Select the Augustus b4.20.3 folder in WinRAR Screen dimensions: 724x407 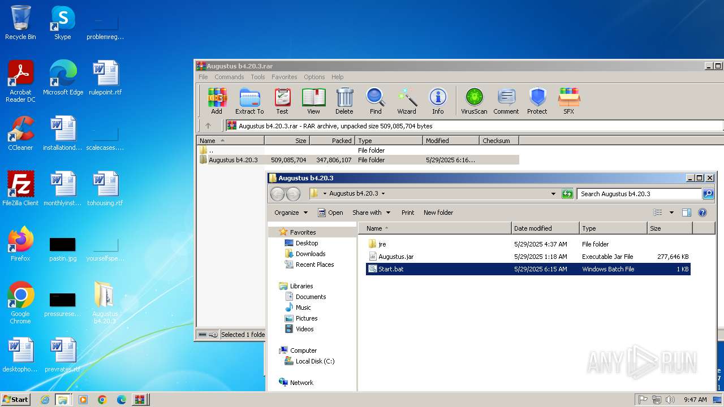click(357, 160)
